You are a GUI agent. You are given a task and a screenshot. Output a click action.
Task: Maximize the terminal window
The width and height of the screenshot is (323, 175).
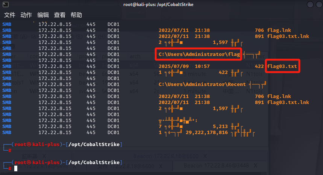[309, 4]
